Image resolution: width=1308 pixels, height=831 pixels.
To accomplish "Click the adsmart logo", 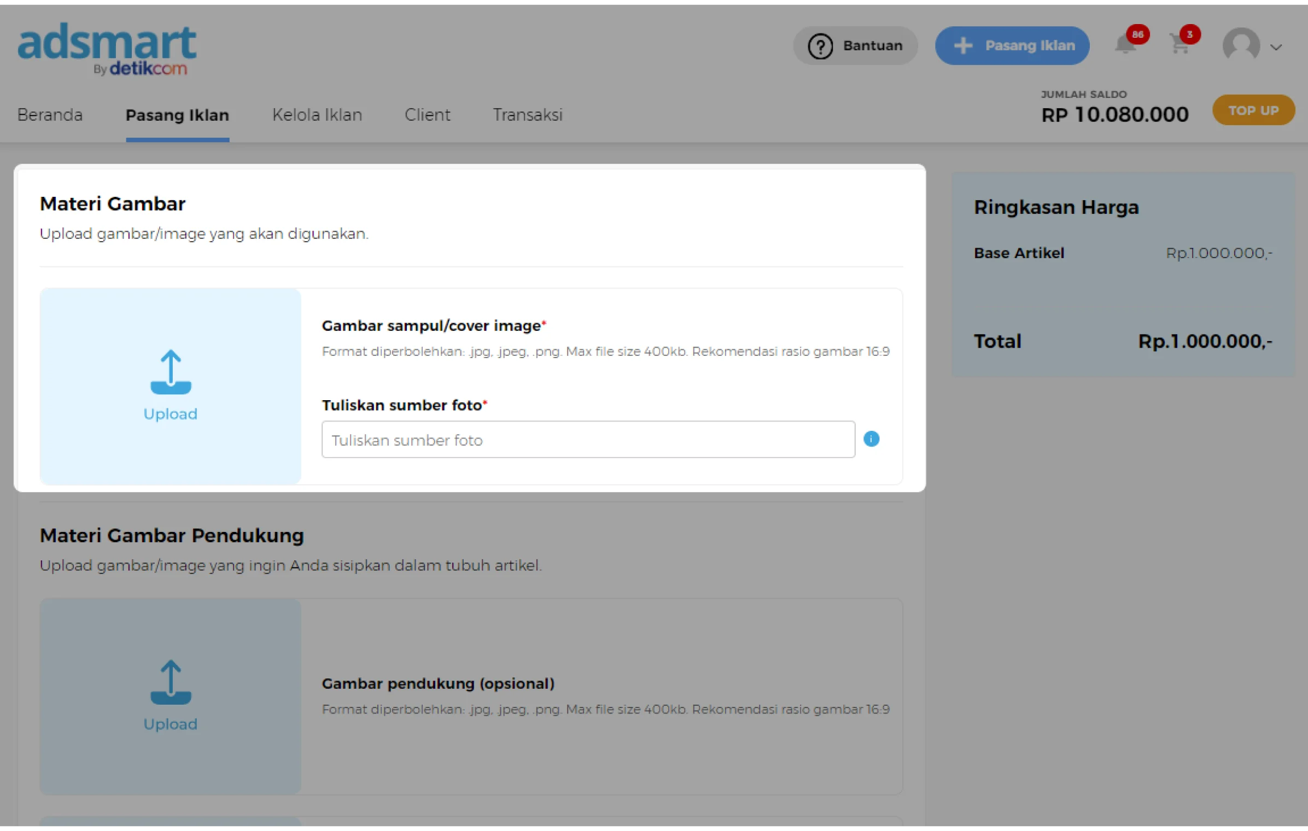I will click(107, 49).
